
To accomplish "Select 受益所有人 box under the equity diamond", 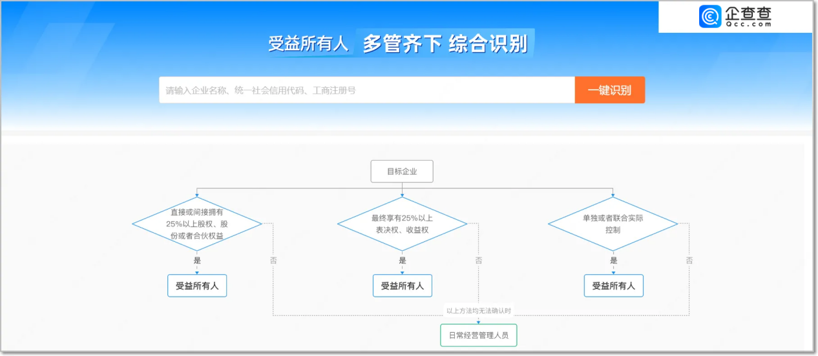I will pos(197,286).
